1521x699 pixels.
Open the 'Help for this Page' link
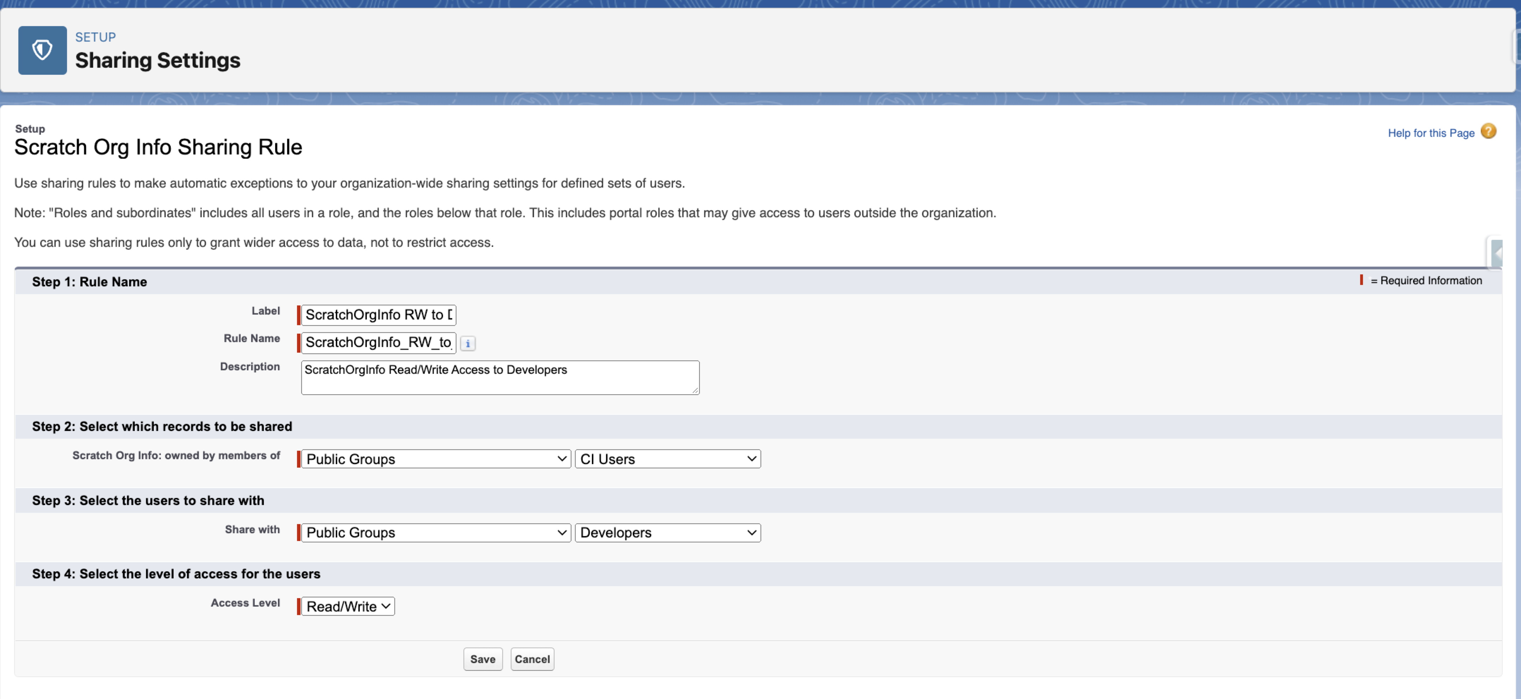[x=1431, y=133]
